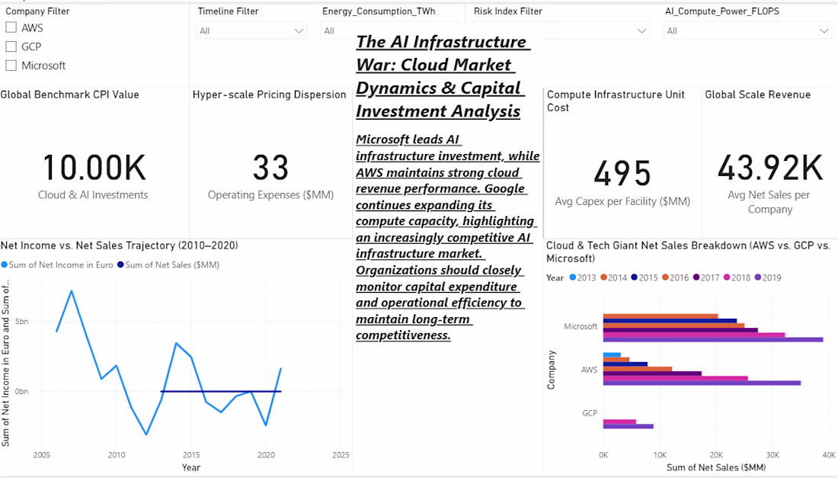Screen dimensions: 838x478
Task: Check the GCP company filter checkbox
Action: (x=11, y=47)
